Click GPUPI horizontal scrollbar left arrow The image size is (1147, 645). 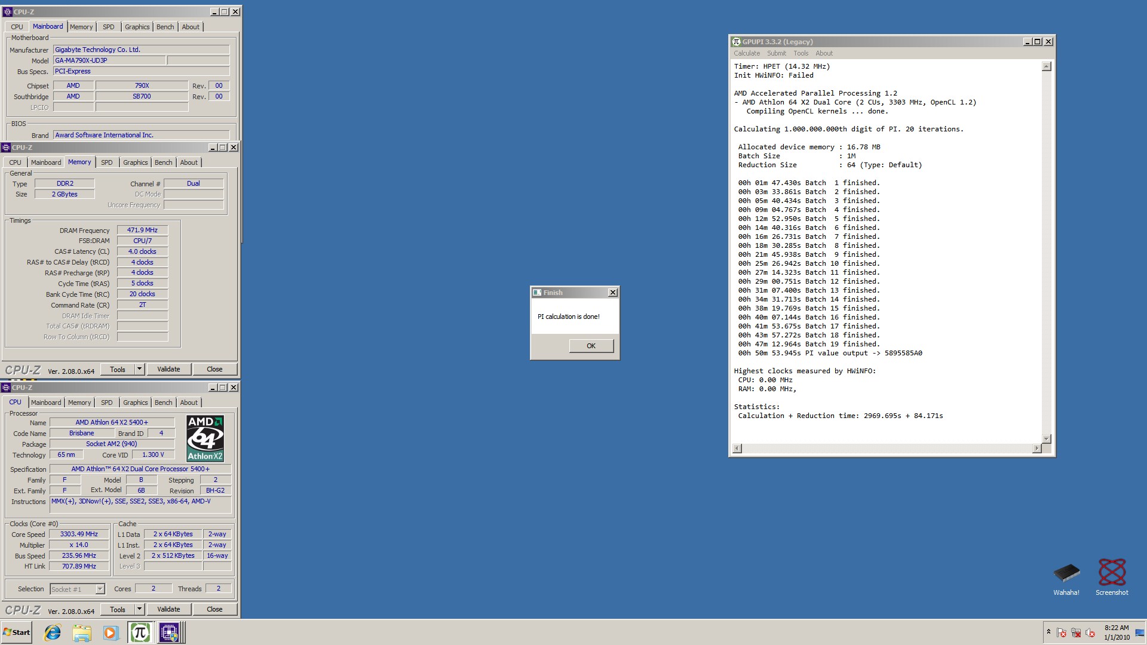click(x=737, y=449)
